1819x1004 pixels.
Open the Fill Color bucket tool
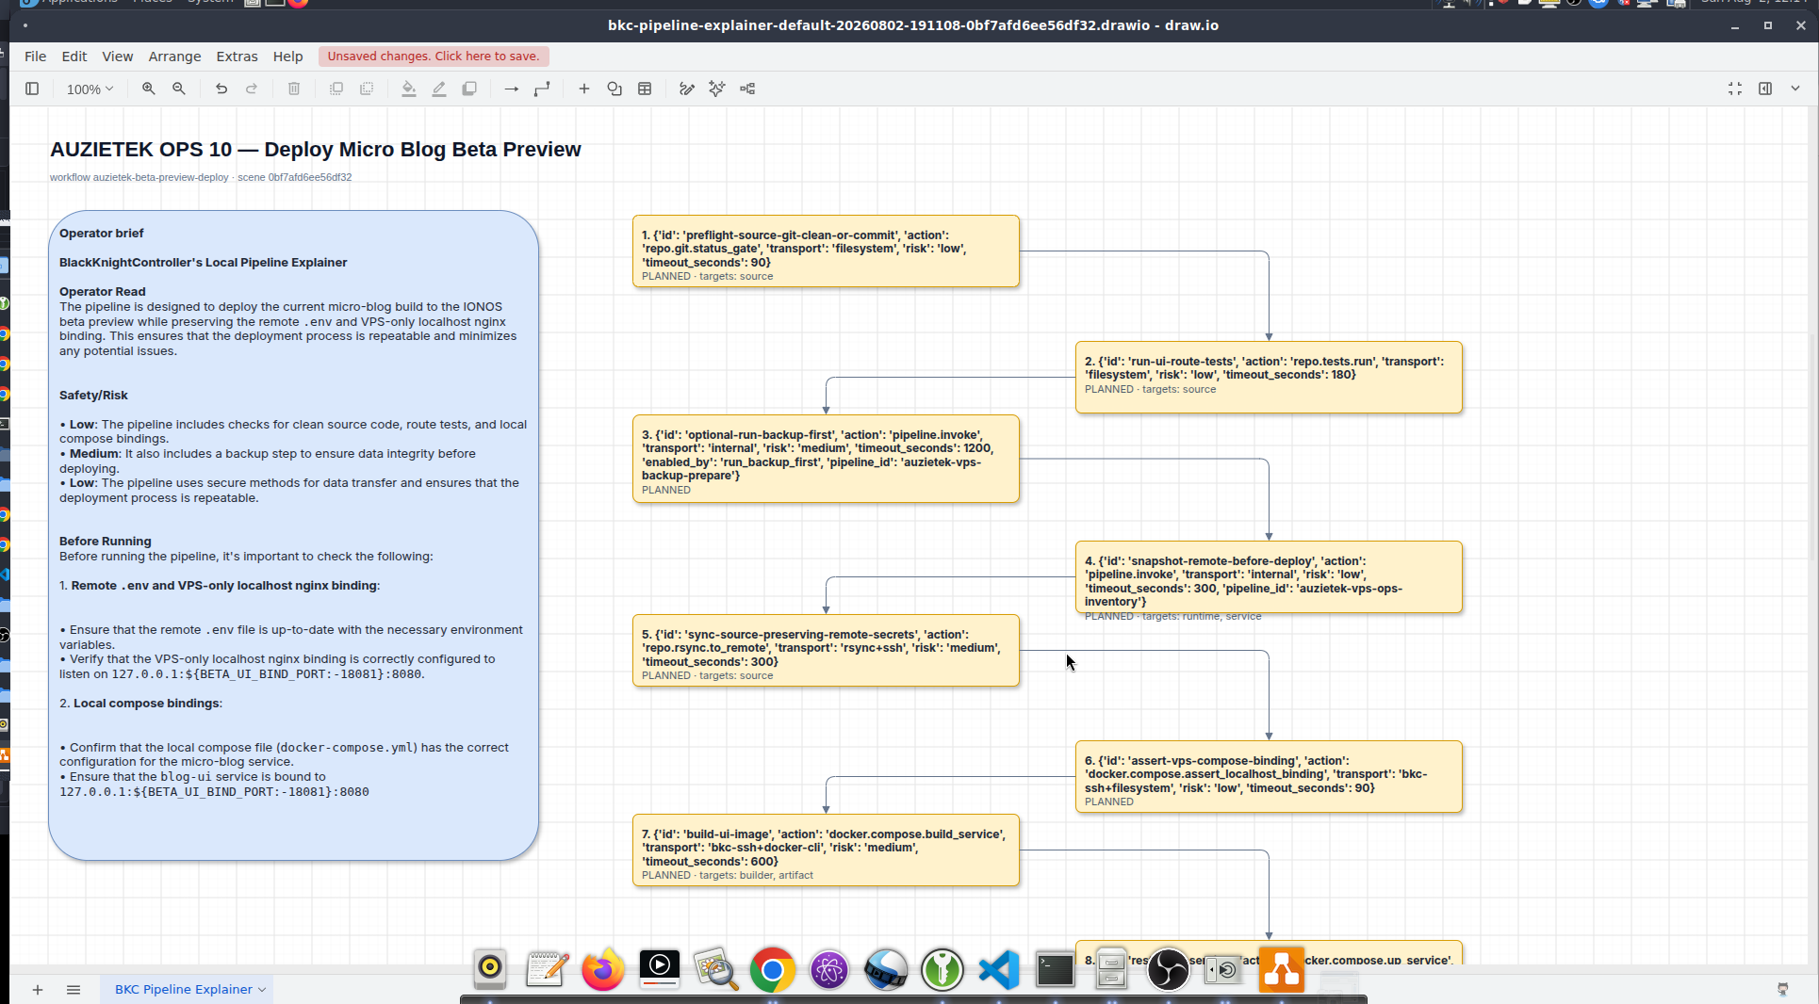pyautogui.click(x=409, y=89)
